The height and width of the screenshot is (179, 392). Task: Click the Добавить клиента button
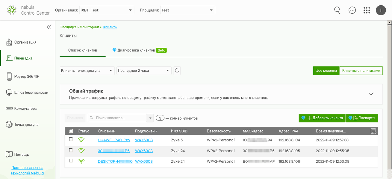[322, 118]
